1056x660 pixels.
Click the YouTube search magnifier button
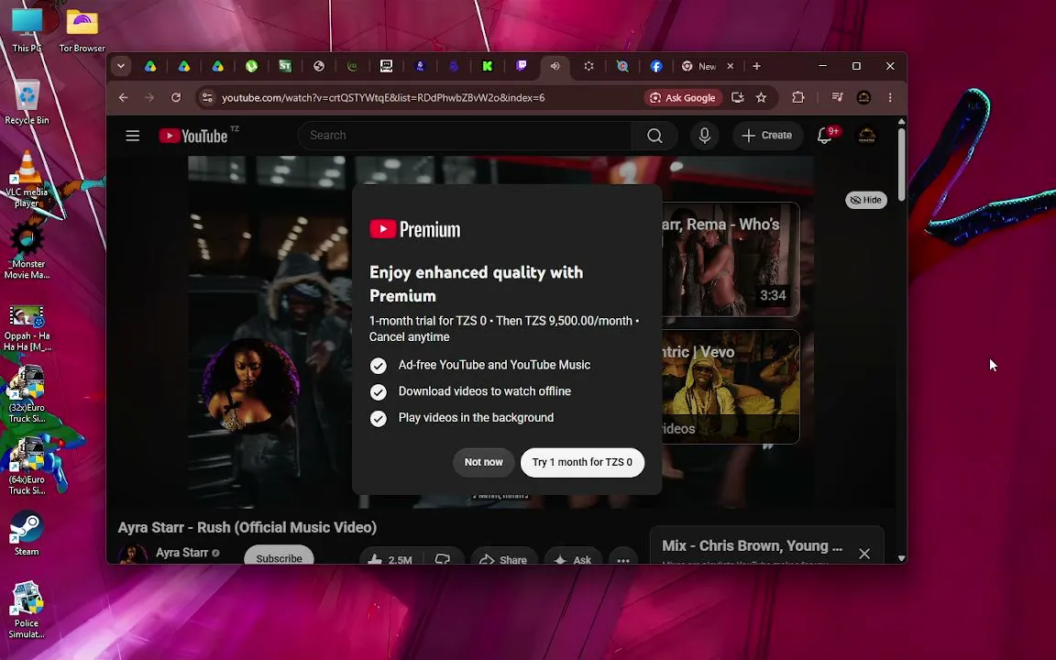point(654,136)
